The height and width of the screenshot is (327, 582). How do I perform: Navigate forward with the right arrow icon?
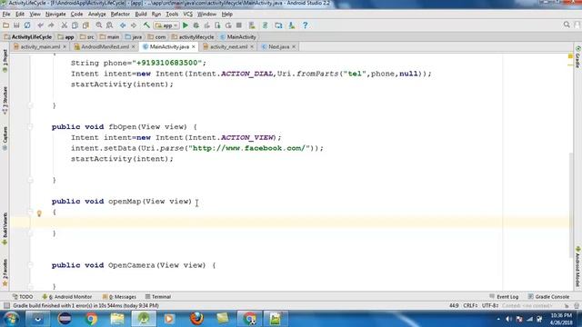(134, 25)
